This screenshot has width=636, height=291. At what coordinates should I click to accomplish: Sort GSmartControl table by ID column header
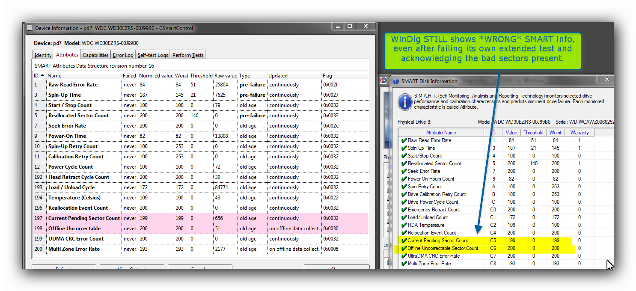pyautogui.click(x=39, y=76)
